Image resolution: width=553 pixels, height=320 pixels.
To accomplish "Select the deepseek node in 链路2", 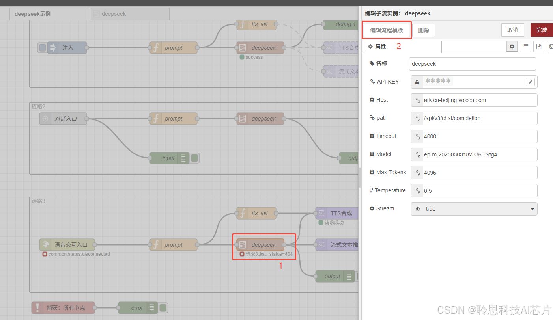I will tap(260, 119).
